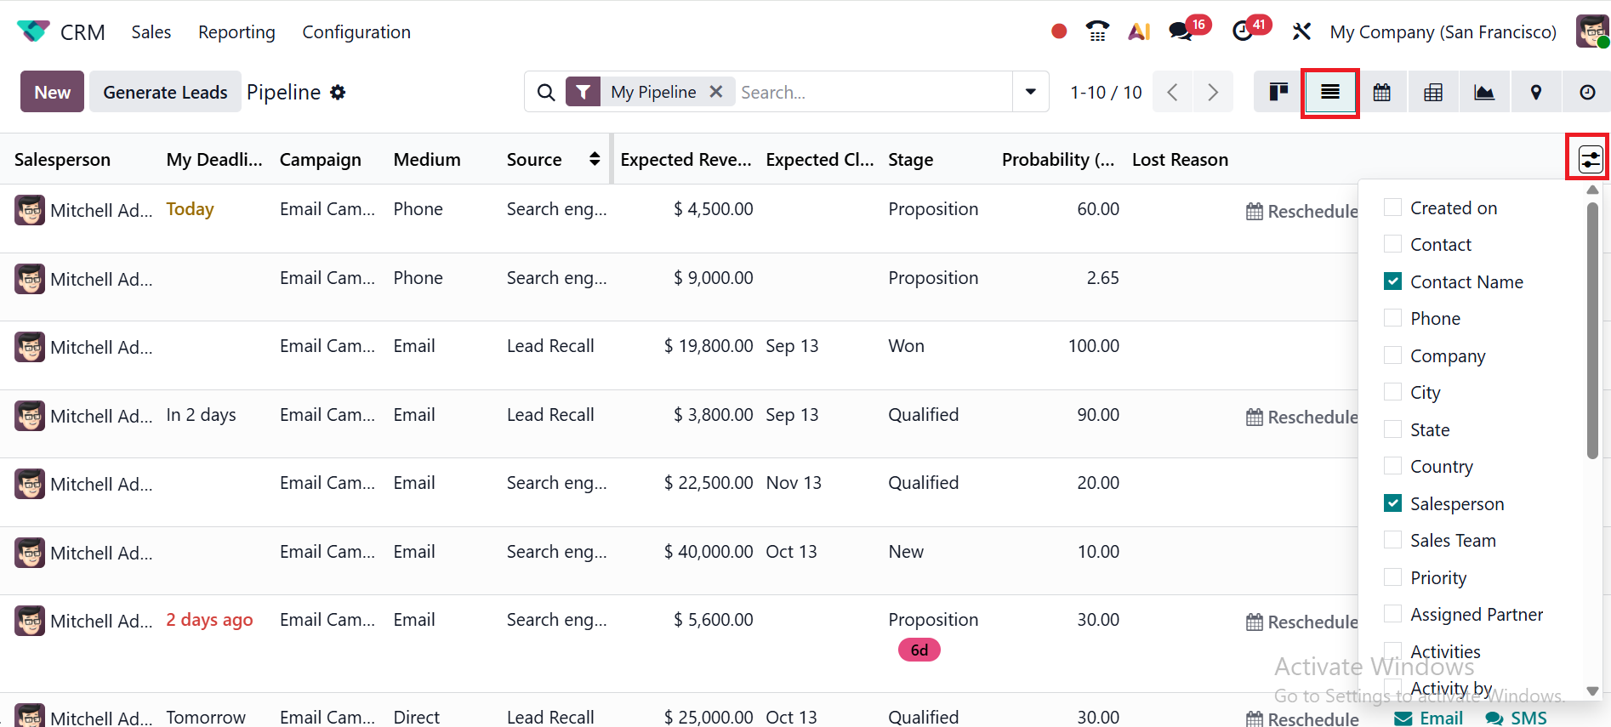Switch to Map view
The width and height of the screenshot is (1611, 727).
[x=1536, y=92]
